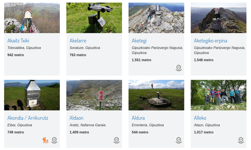Click the badge icon on Alleko card
This screenshot has height=150, width=251.
pyautogui.click(x=241, y=140)
